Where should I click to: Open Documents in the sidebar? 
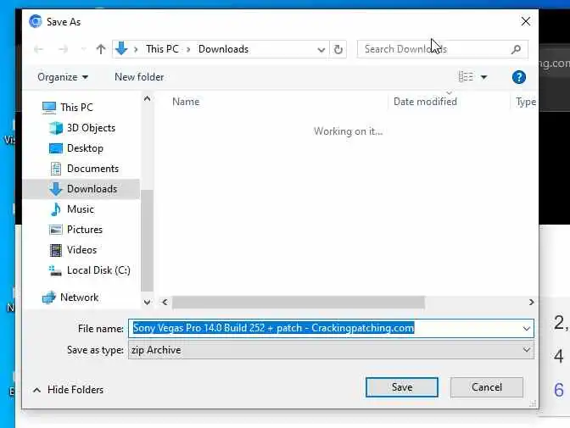pyautogui.click(x=92, y=169)
